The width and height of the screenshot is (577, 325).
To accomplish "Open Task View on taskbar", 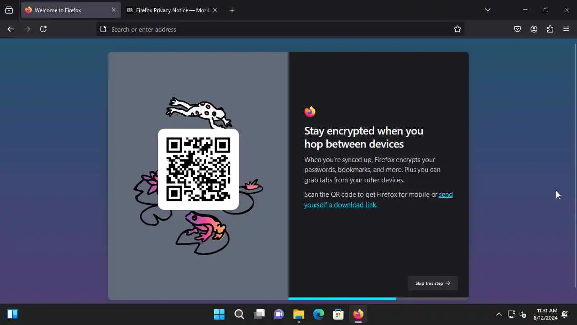I will click(259, 314).
